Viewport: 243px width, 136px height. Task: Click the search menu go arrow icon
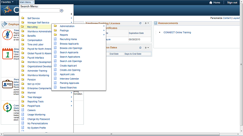point(62,11)
